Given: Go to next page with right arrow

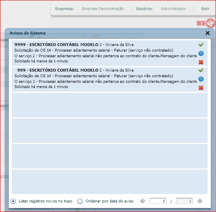Looking at the screenshot, I should (200, 201).
